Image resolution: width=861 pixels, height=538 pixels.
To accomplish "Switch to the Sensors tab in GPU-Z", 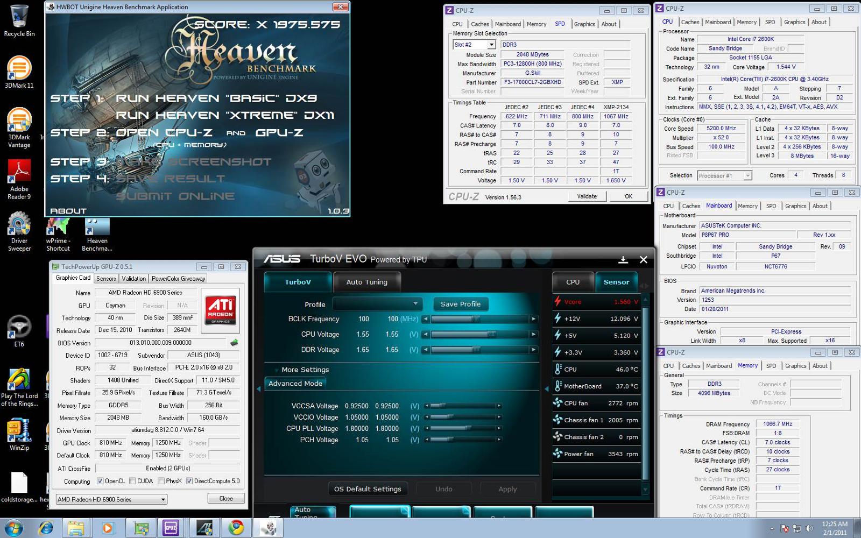I will pos(106,279).
